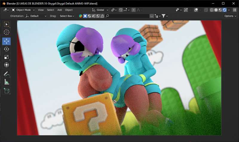Pick the Transform tool
Image resolution: width=239 pixels, height=142 pixels.
tap(6, 65)
